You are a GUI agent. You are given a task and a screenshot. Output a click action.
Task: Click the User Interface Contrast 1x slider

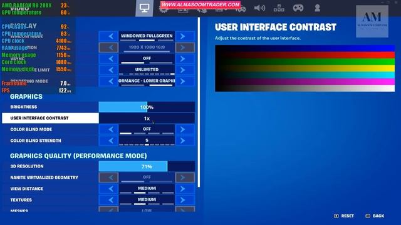(147, 118)
